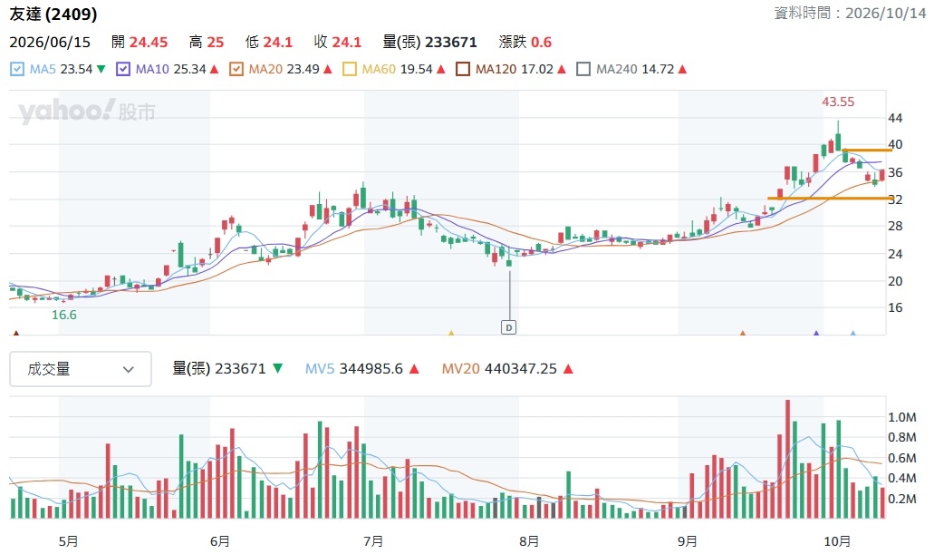Screen dimensions: 934x554
Task: Click the low price 低 24.1
Action: (269, 43)
